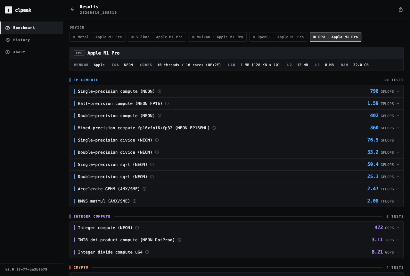Click the 3 TESTS count label
Screen dimensions: 410x276
(x=395, y=217)
